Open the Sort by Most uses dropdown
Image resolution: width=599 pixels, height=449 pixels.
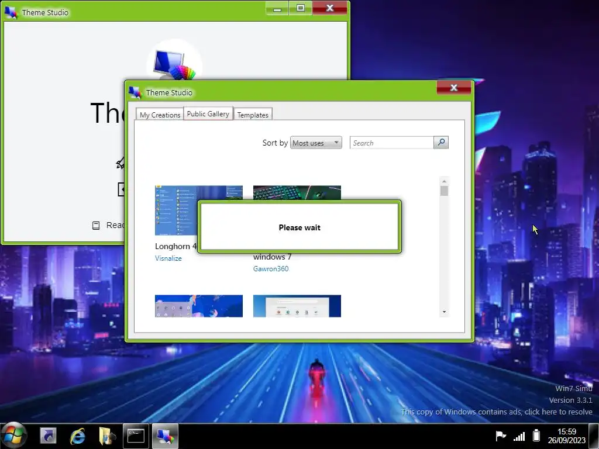click(316, 143)
